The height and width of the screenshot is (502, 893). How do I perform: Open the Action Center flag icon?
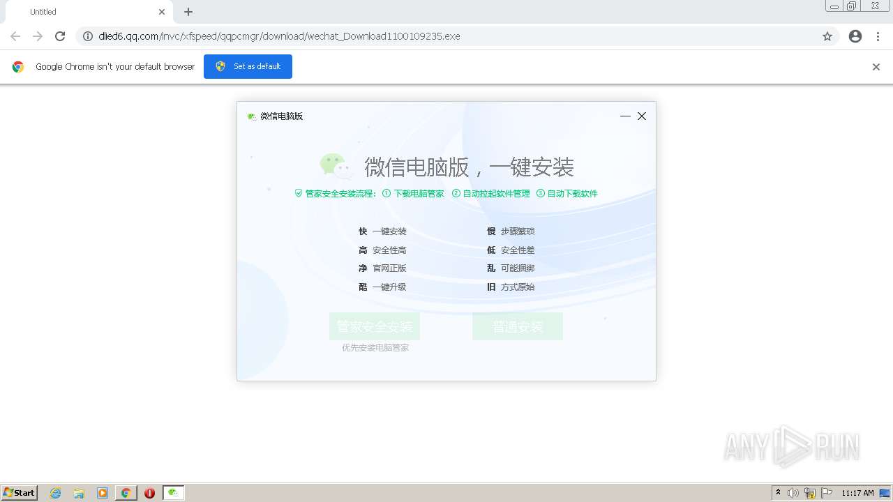click(827, 493)
